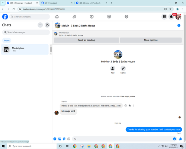The width and height of the screenshot is (186, 149).
Task: Open the menu grid icon
Action: (x=164, y=17)
